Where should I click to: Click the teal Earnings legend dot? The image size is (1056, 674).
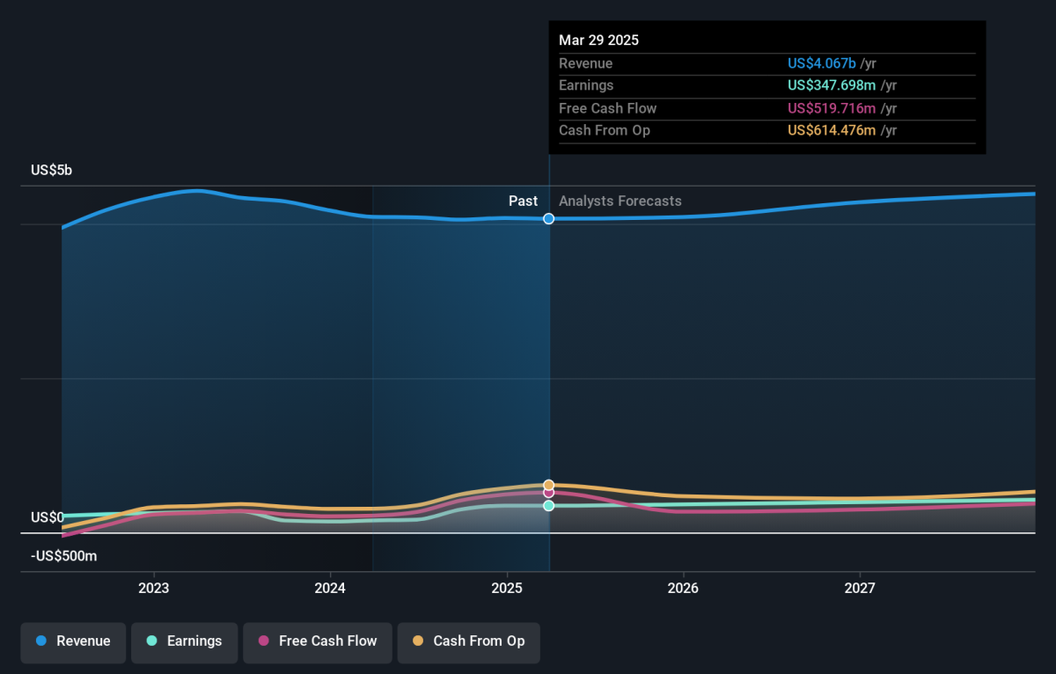tap(151, 641)
